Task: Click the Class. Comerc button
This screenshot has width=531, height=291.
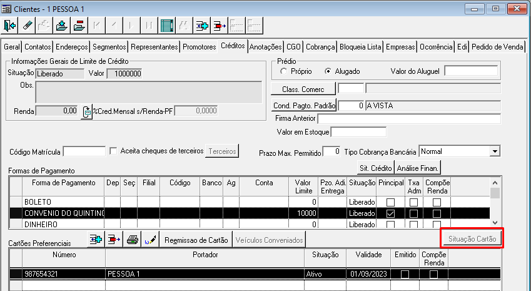Action: click(303, 89)
